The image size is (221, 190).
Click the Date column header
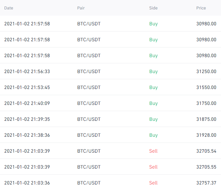pyautogui.click(x=8, y=8)
